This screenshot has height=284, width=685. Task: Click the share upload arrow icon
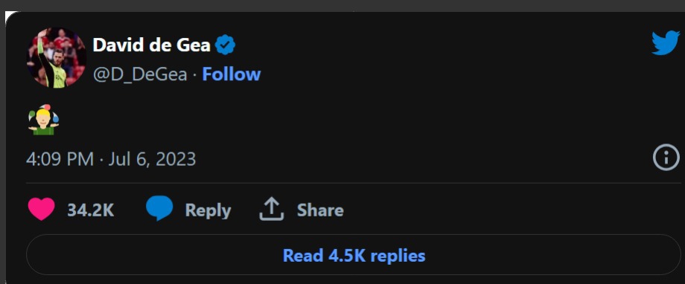(271, 209)
